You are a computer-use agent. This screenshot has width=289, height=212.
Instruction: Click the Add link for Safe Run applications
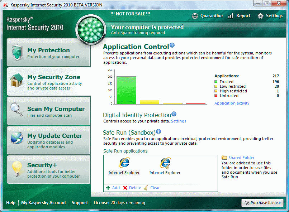coord(116,188)
